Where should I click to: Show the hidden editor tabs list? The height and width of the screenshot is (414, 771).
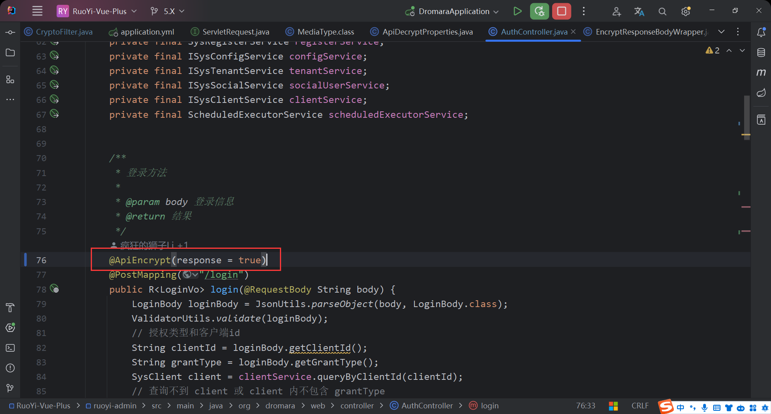coord(721,32)
